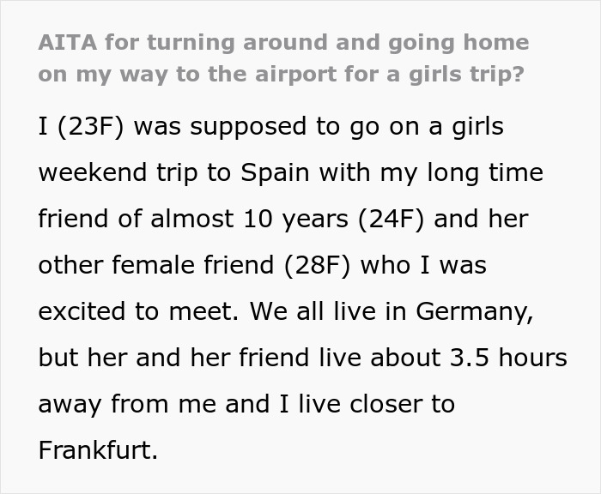Click the gray AITA post title
The width and height of the screenshot is (601, 494).
click(283, 58)
